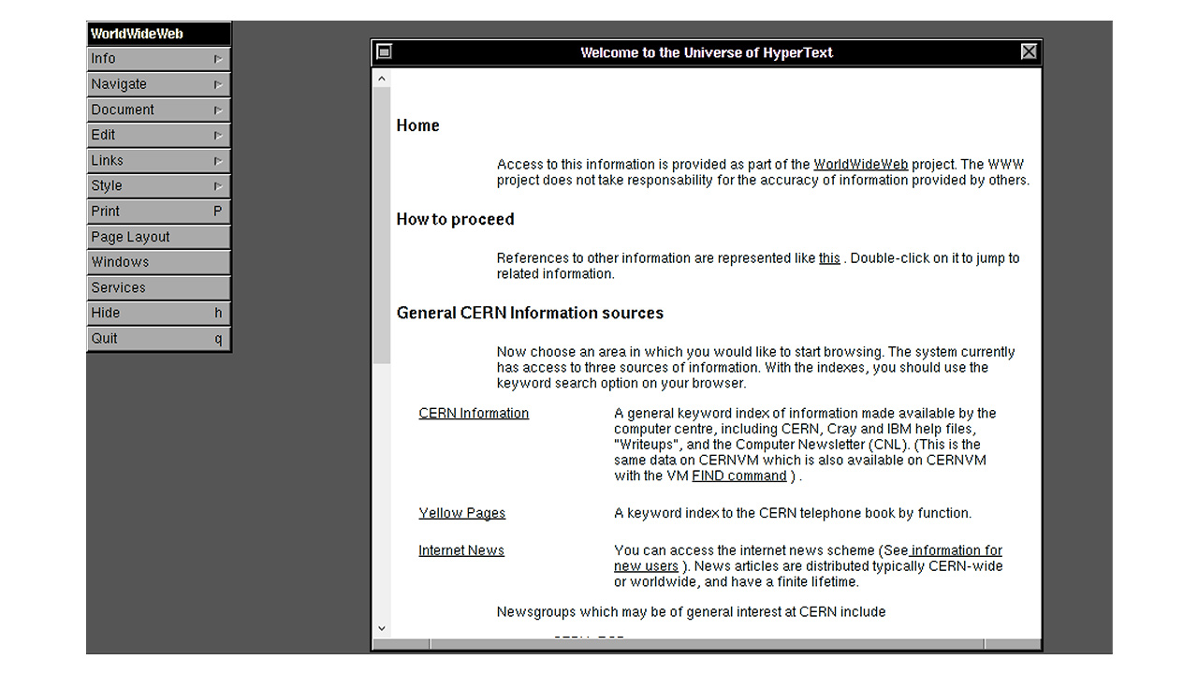Click the scroll down arrow of the document
The image size is (1198, 674).
point(382,629)
